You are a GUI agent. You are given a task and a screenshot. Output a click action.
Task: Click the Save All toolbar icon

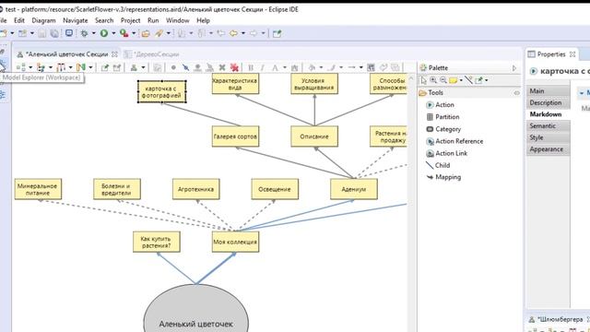point(54,33)
